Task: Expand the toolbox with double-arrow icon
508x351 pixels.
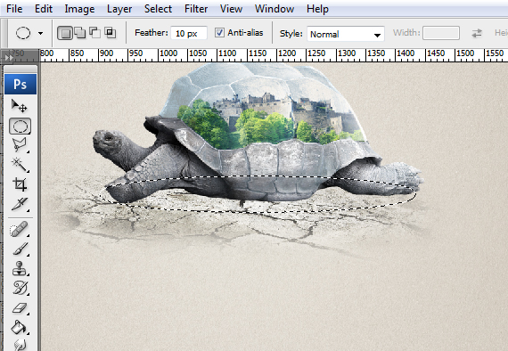Action: coord(8,58)
